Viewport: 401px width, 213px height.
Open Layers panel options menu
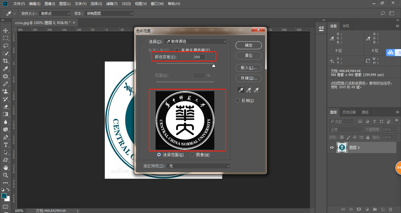(397, 112)
